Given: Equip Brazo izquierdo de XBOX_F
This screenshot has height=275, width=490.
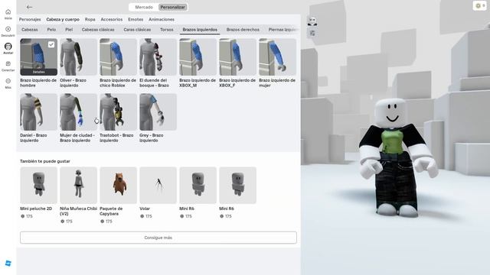Looking at the screenshot, I should pos(237,57).
